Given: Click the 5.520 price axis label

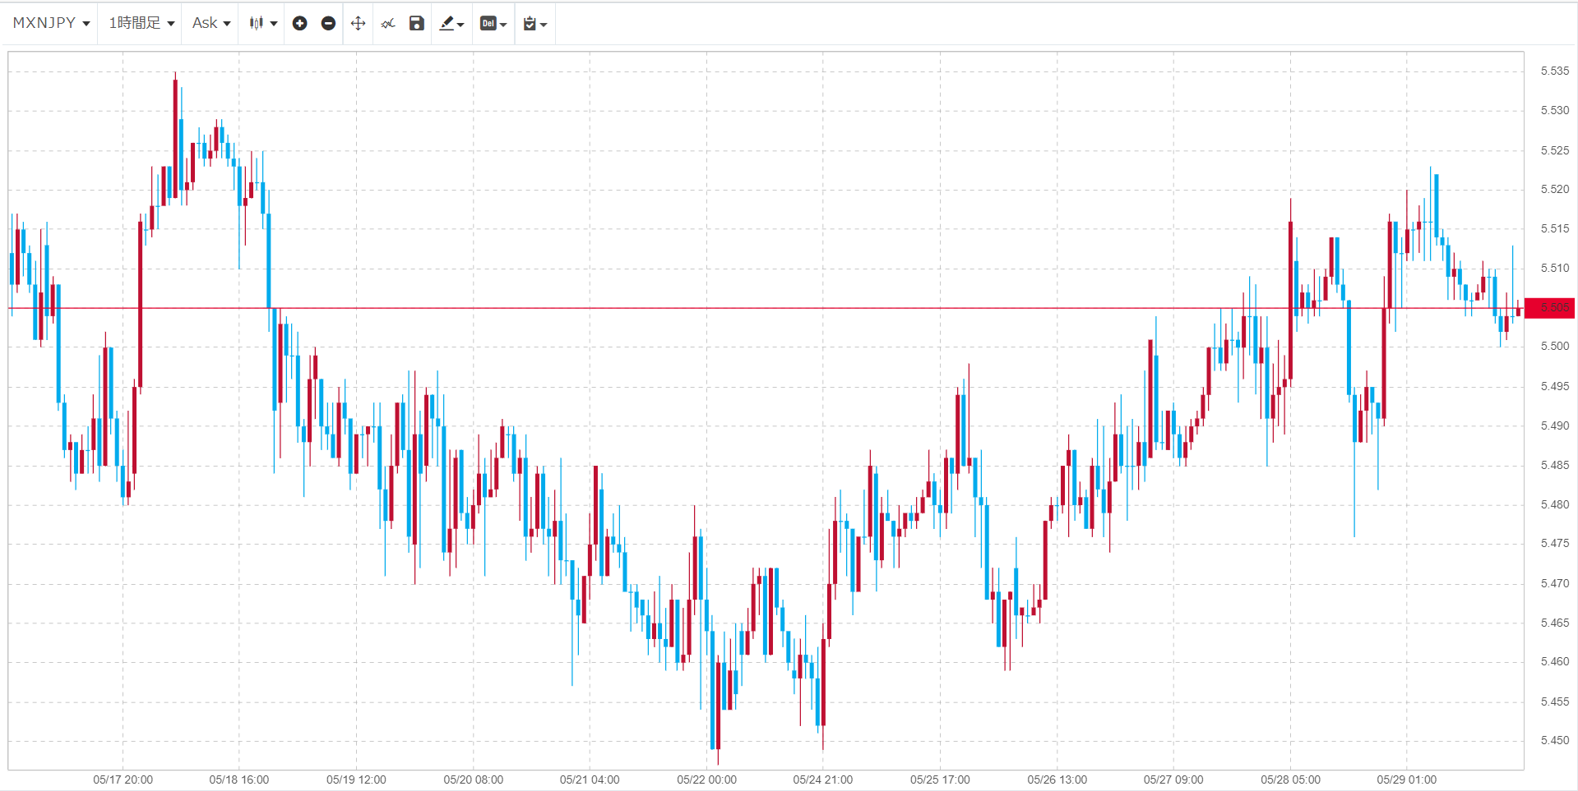Looking at the screenshot, I should tap(1554, 190).
